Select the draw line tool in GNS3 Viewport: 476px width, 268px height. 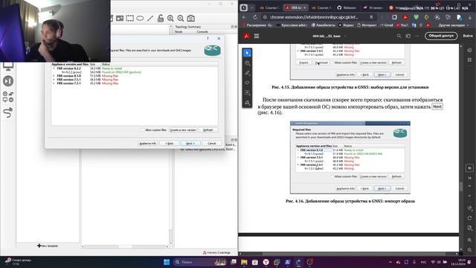click(150, 19)
